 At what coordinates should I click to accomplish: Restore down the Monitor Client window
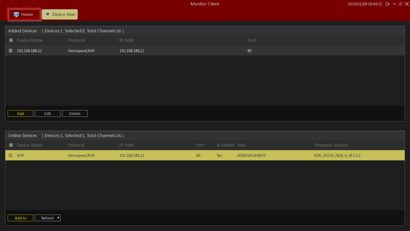400,4
